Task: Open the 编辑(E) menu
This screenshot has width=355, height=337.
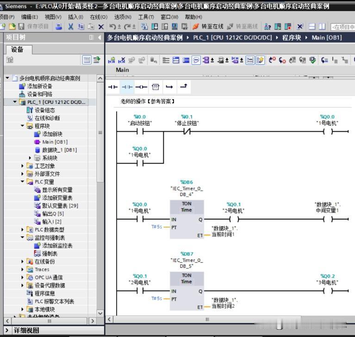Action: 30,17
